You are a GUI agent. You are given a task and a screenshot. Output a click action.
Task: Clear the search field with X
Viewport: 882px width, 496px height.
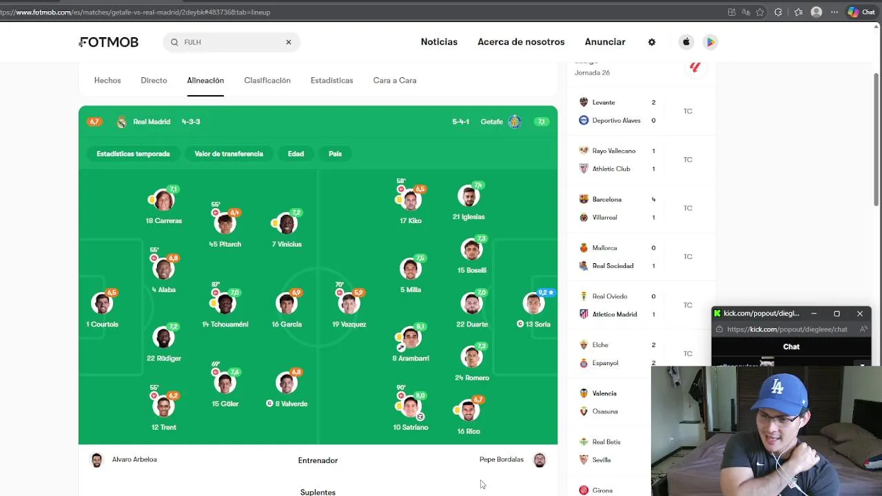coord(289,42)
